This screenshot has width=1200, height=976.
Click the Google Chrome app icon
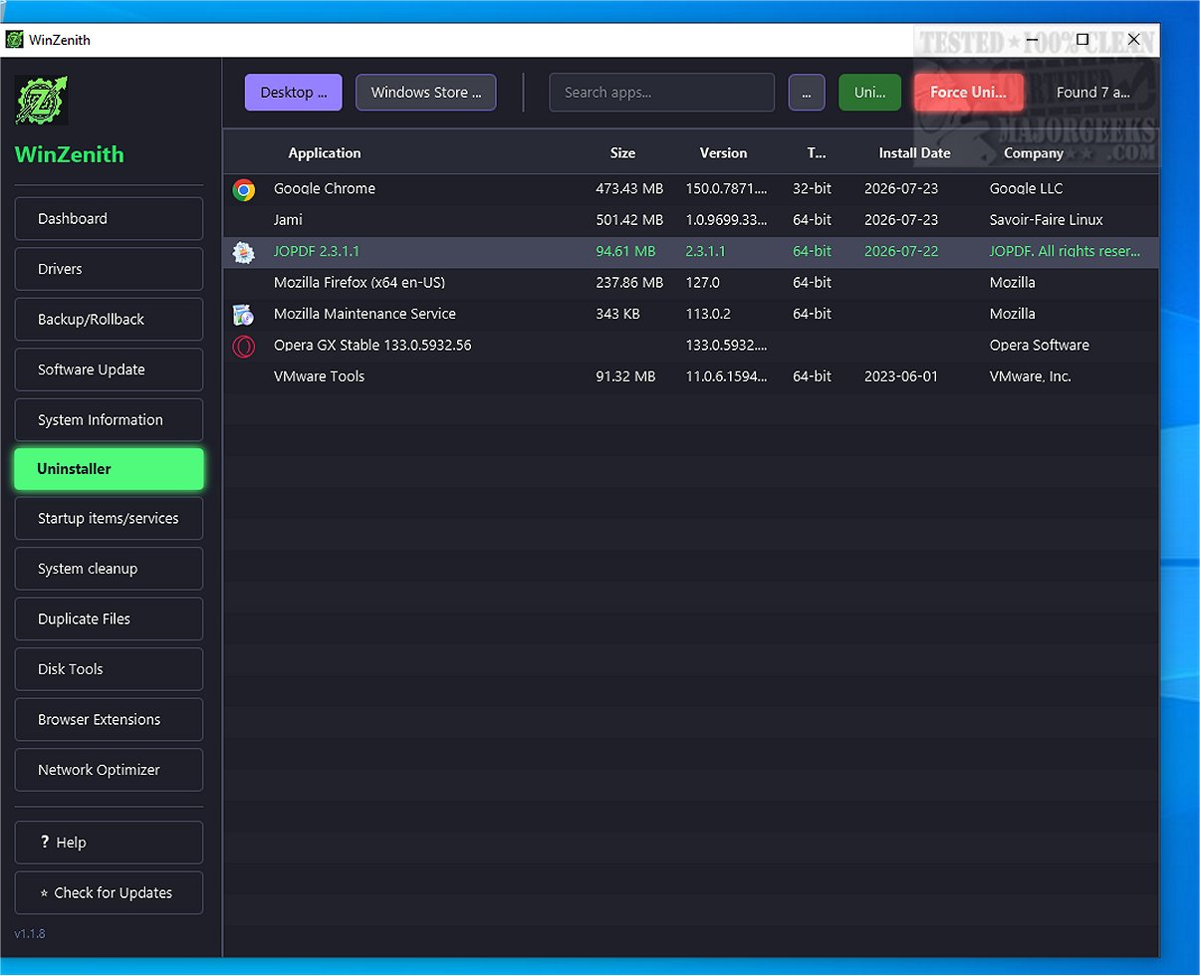(x=243, y=189)
